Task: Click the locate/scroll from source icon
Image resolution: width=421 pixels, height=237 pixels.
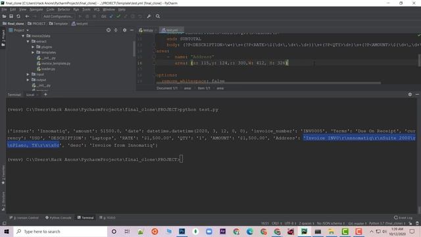Action: point(109,30)
